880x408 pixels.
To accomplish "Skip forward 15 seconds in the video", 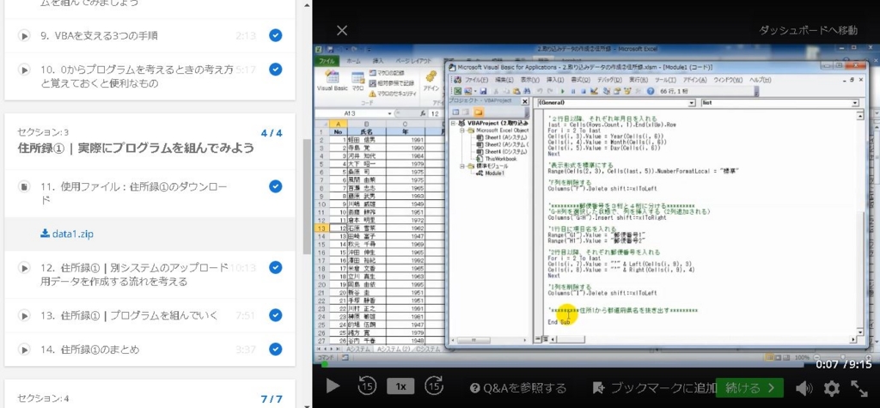I will tap(434, 387).
